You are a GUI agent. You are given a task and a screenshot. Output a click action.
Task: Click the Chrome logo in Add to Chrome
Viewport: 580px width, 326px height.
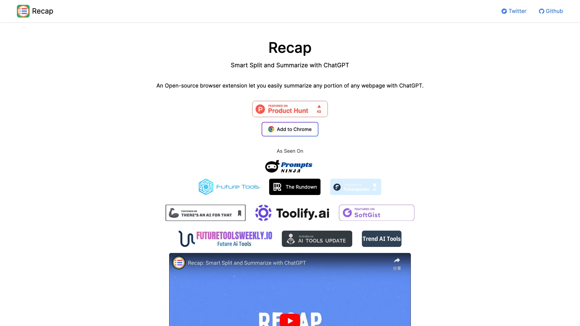271,129
